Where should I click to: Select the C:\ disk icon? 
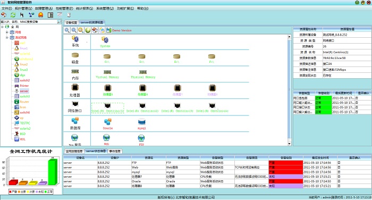(x=107, y=56)
